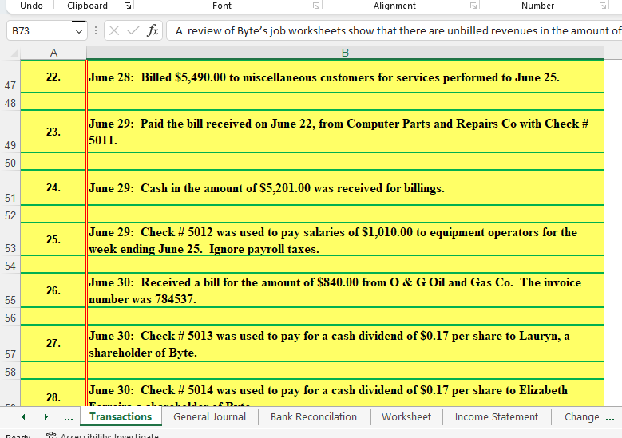
Task: Expand the Name Box dropdown arrow
Action: 79,31
